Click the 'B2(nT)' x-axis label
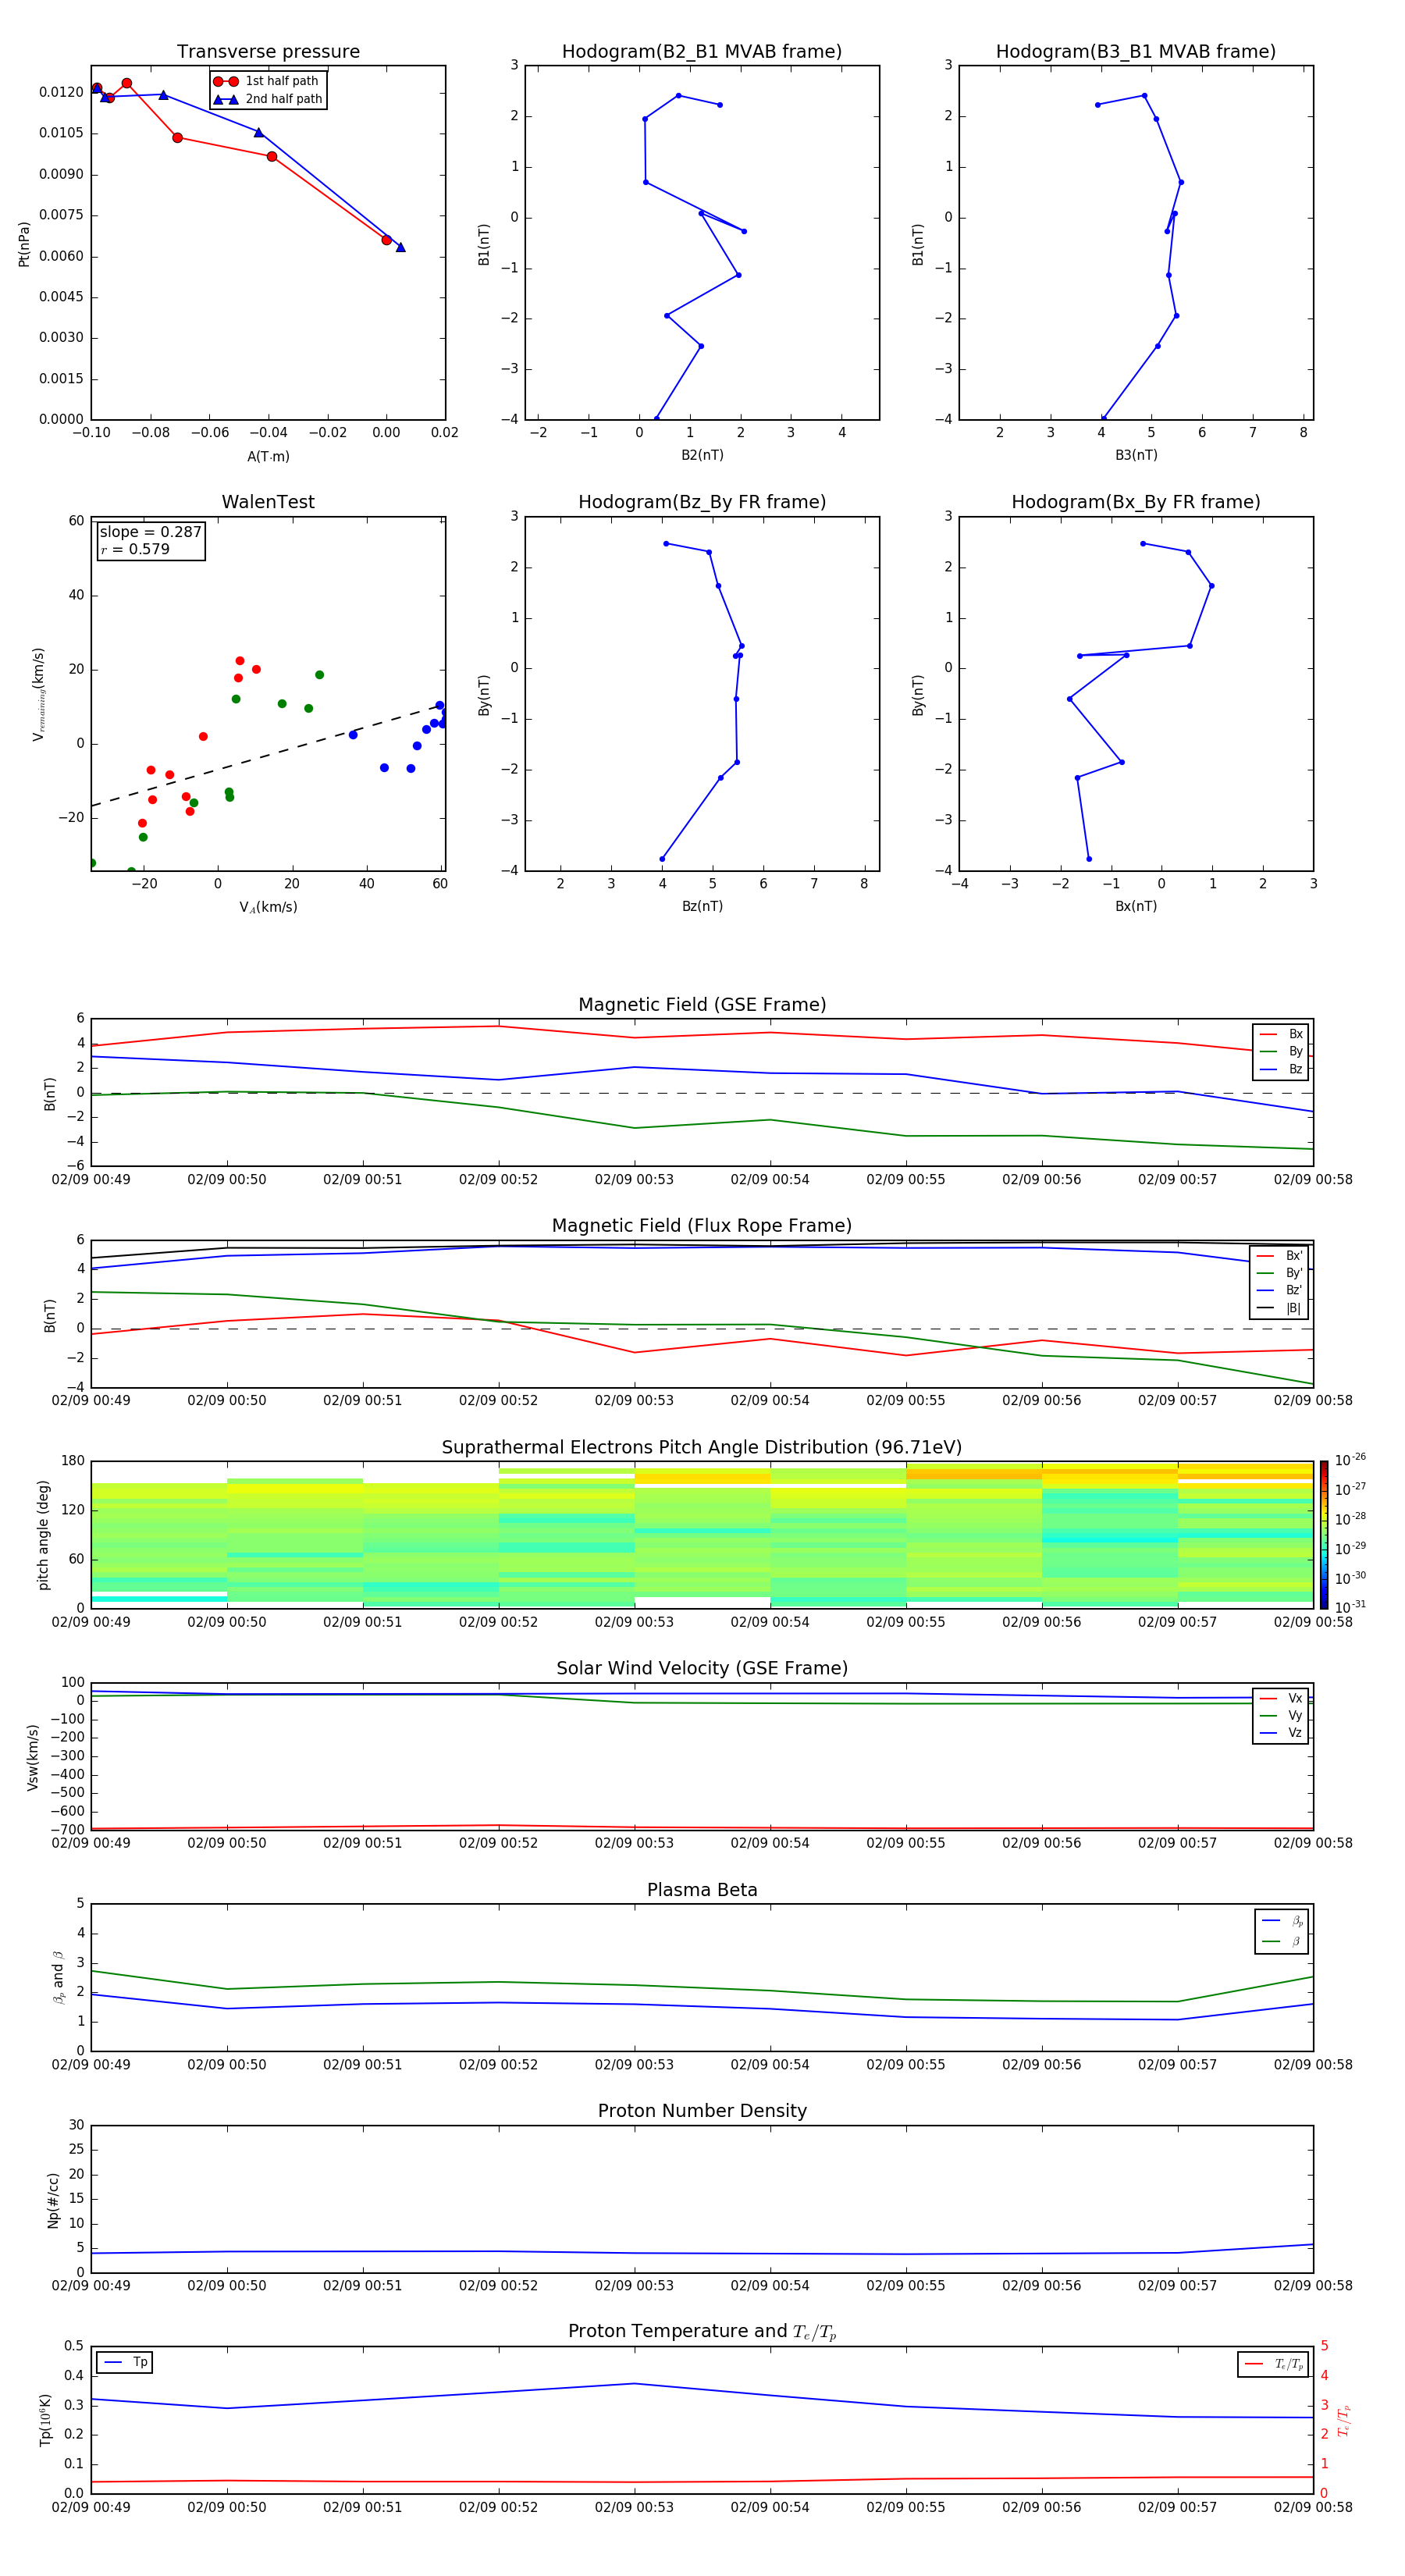The image size is (1405, 2576). click(x=702, y=455)
